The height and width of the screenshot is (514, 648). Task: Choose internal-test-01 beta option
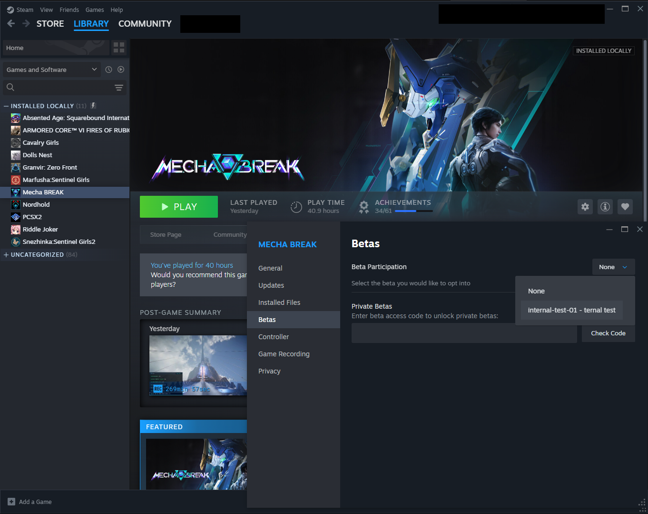(571, 310)
